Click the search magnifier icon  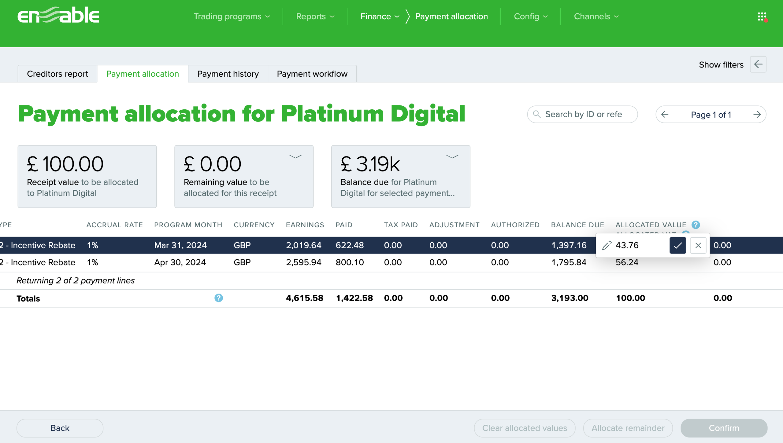point(537,114)
